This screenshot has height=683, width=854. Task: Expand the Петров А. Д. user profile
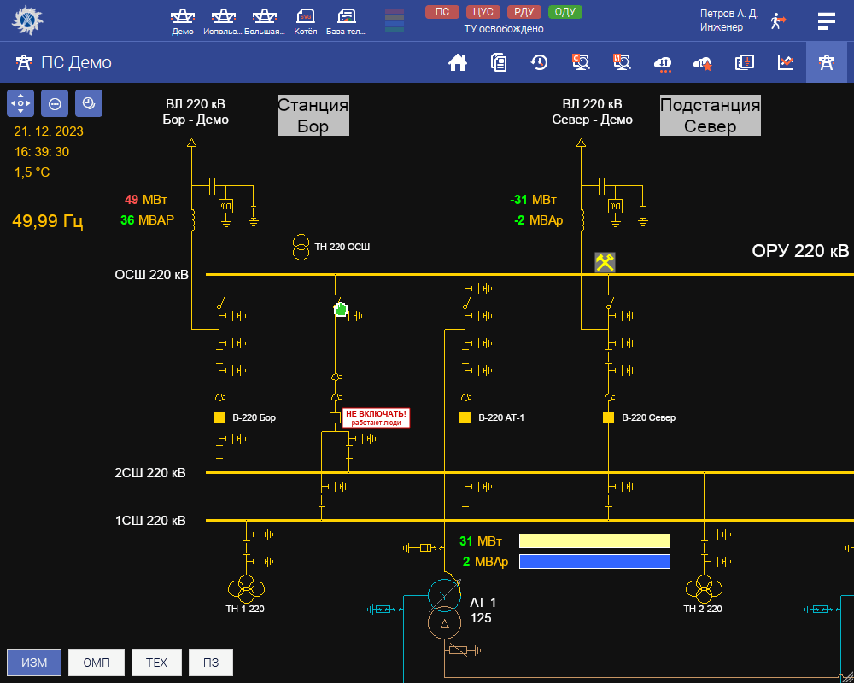point(728,20)
